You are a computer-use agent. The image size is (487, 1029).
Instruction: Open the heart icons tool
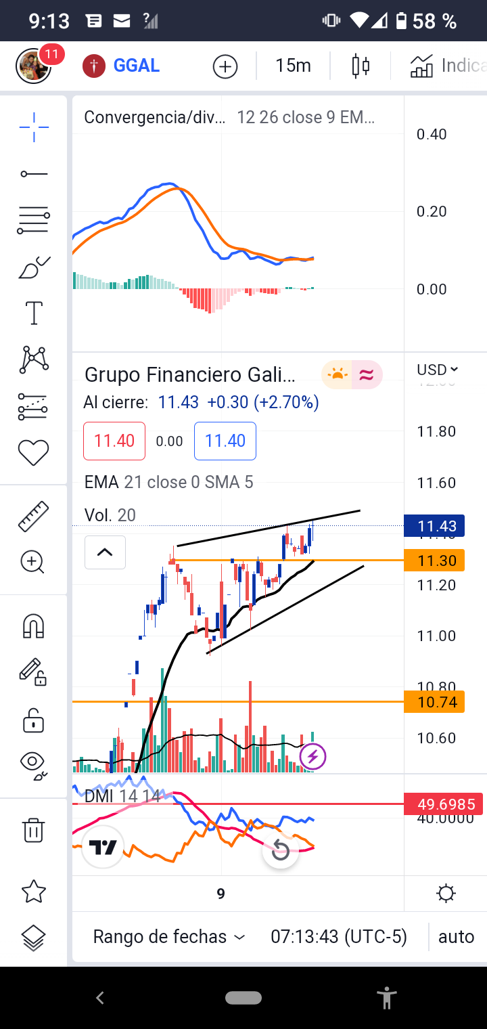(x=34, y=452)
